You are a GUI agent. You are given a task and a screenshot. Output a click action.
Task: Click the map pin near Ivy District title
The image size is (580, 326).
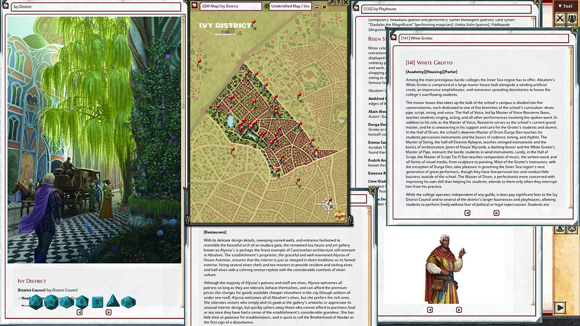click(253, 22)
